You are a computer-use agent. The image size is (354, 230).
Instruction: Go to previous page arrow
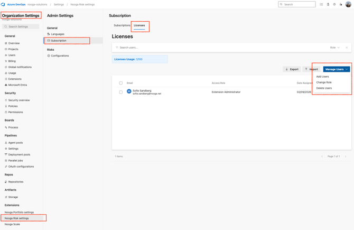click(x=322, y=157)
